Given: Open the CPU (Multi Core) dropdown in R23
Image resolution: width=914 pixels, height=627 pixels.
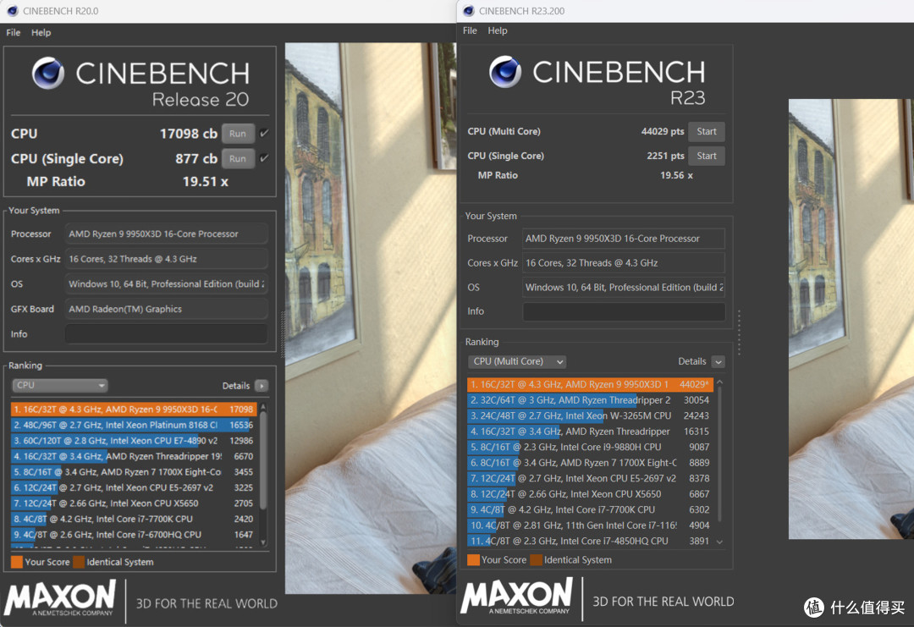Looking at the screenshot, I should coord(517,361).
